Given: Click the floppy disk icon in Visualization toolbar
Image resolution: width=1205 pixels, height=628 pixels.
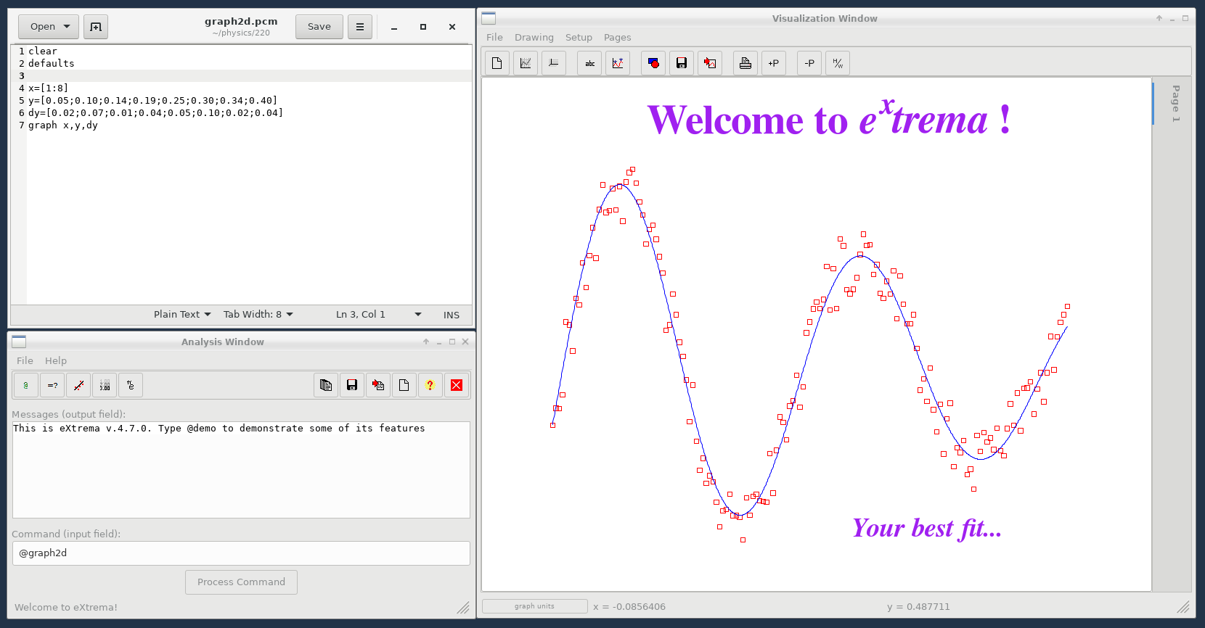Looking at the screenshot, I should coord(681,64).
